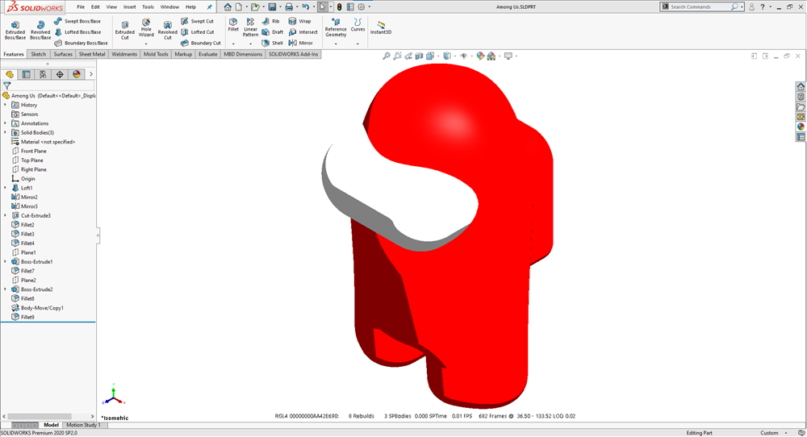Click the Home icon in title toolbar

[x=227, y=7]
